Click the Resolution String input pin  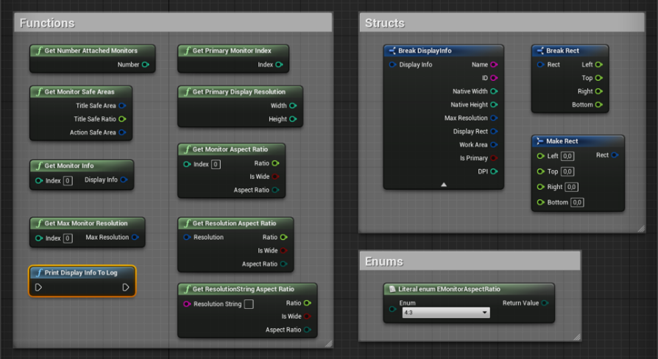coord(187,304)
